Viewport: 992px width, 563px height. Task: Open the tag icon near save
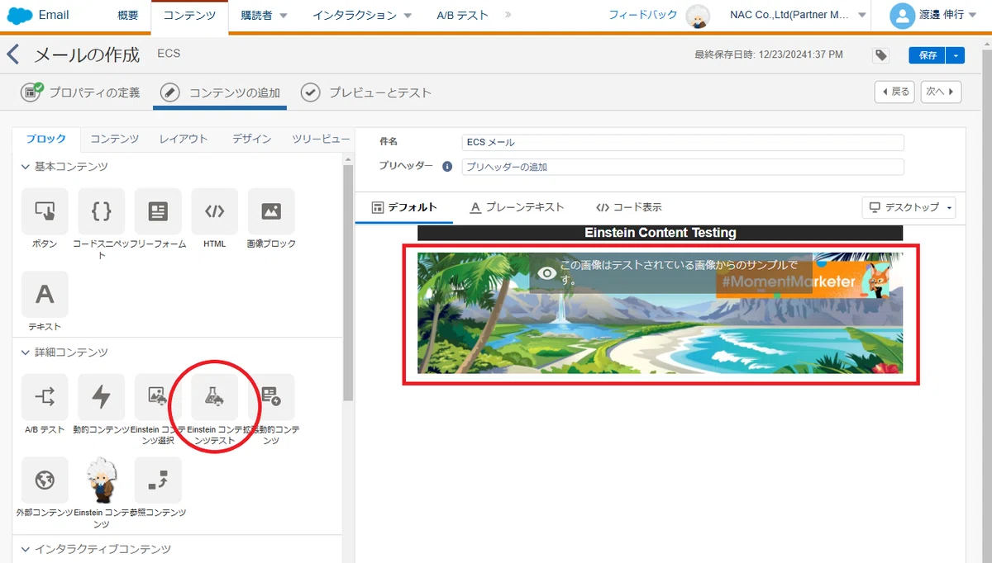(x=881, y=55)
